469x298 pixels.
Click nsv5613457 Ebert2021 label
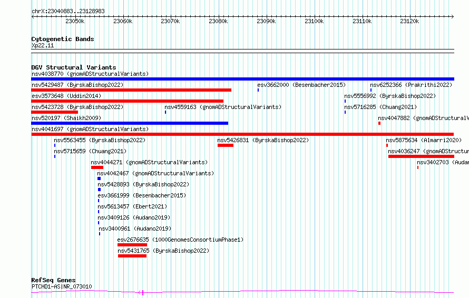coord(132,206)
